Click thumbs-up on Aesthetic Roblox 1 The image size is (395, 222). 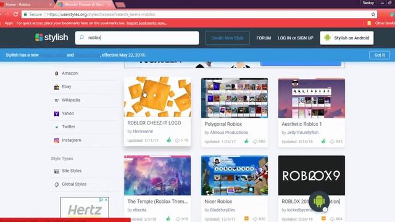click(x=323, y=141)
